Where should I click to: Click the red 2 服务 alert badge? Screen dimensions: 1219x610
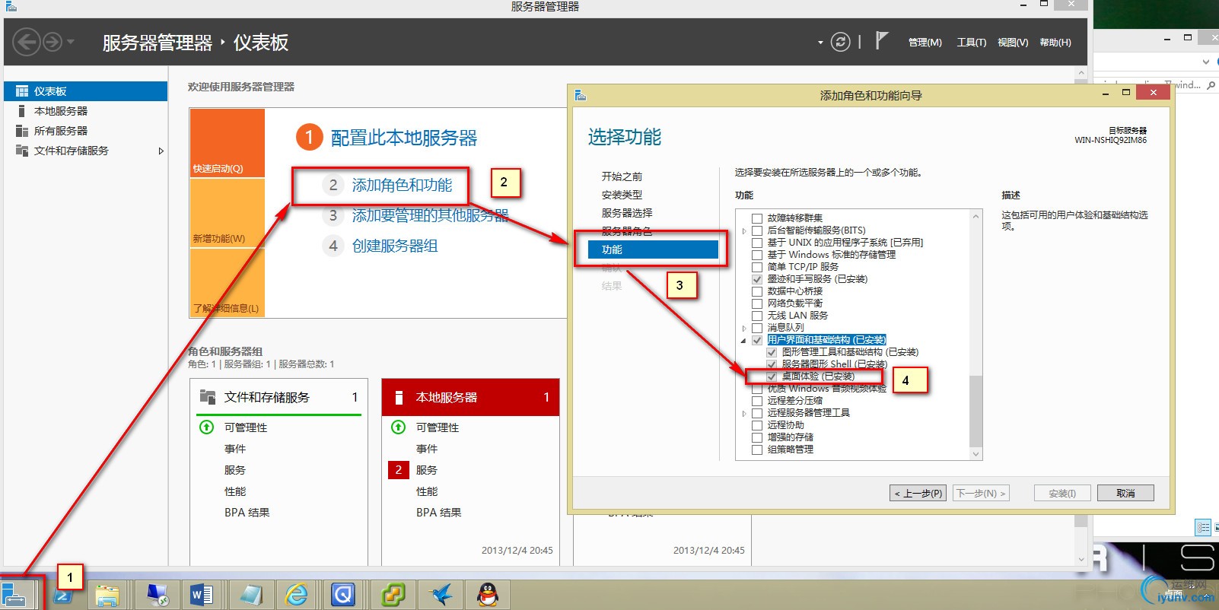click(x=398, y=469)
